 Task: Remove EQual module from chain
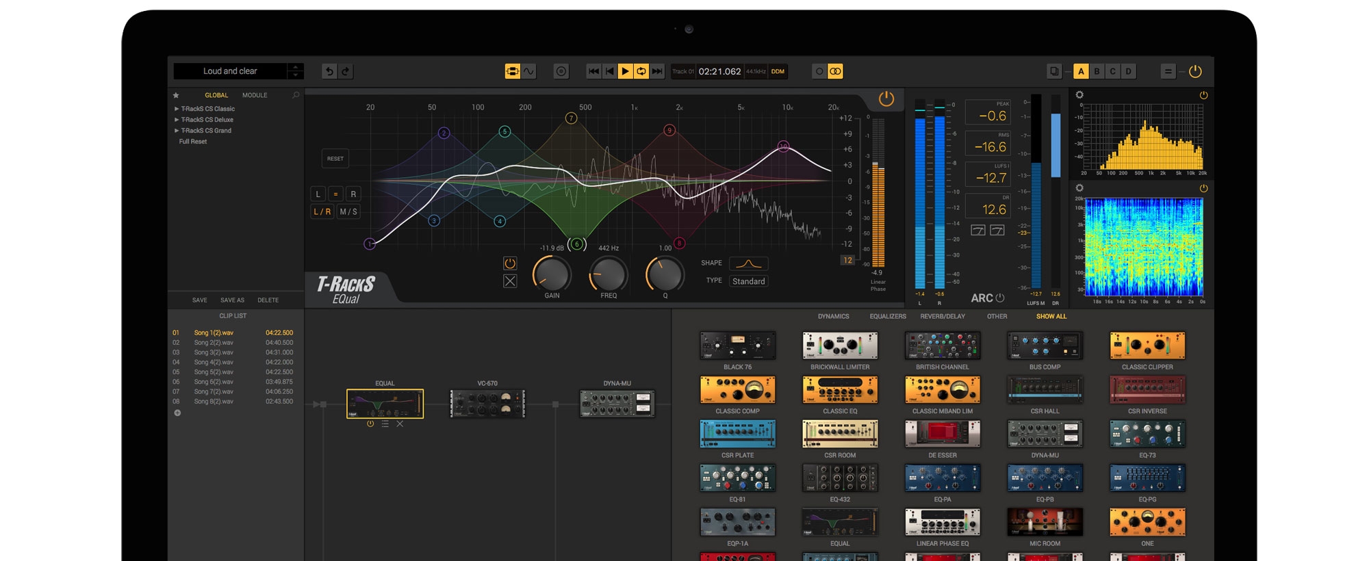coord(400,424)
